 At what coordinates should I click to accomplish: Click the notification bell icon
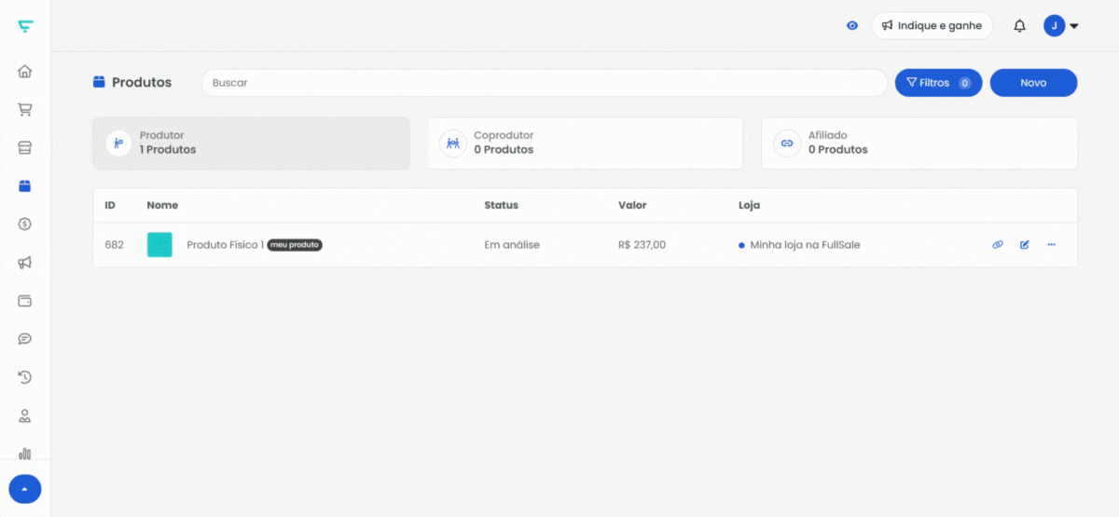(x=1019, y=26)
